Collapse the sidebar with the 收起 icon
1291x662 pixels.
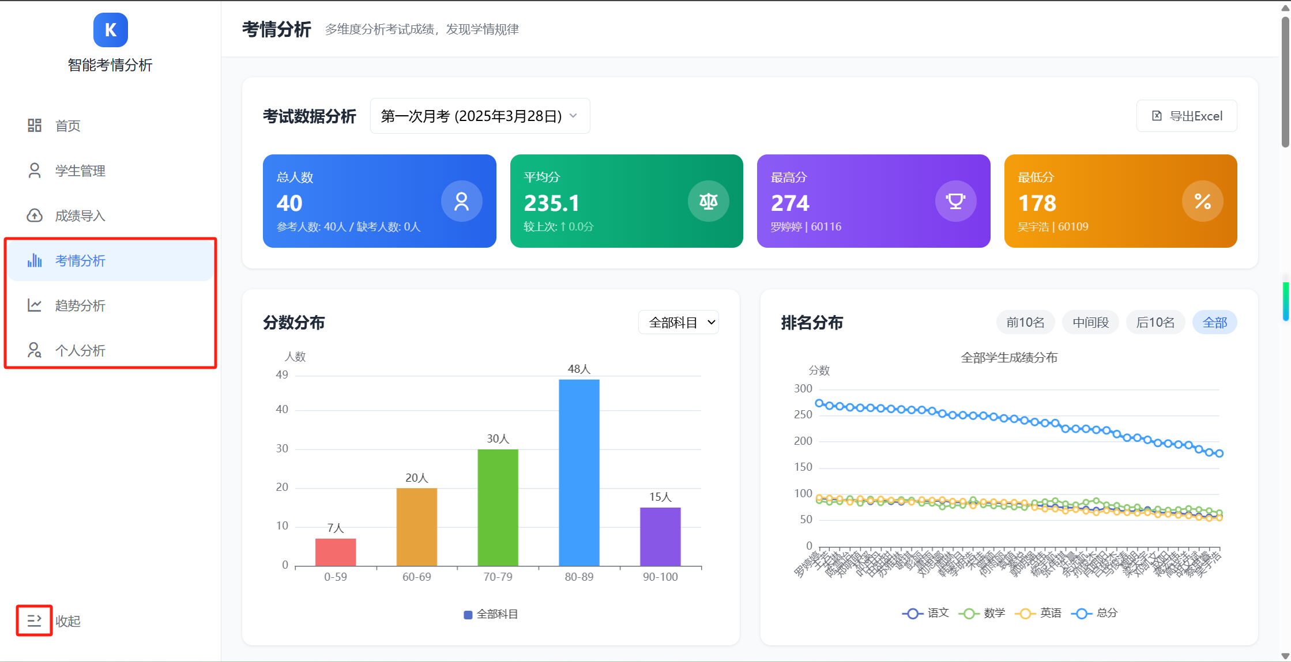click(x=34, y=621)
